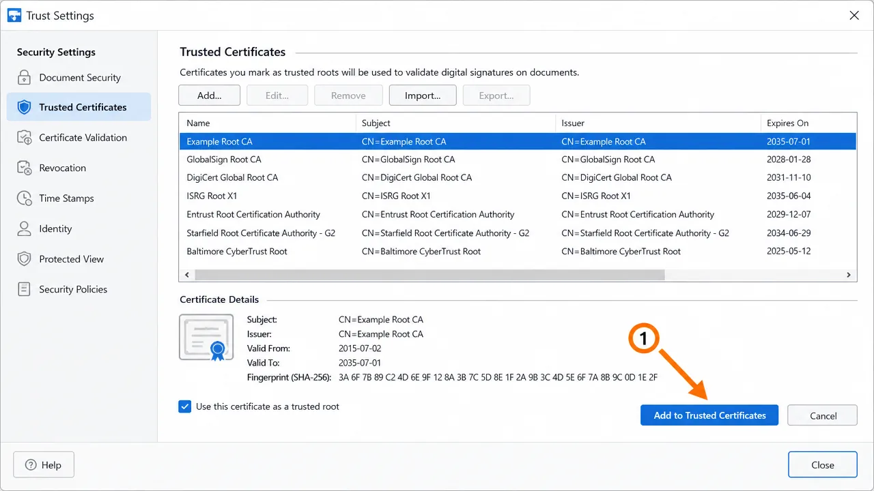
Task: Sort list by Expires On column header
Action: tap(808, 123)
